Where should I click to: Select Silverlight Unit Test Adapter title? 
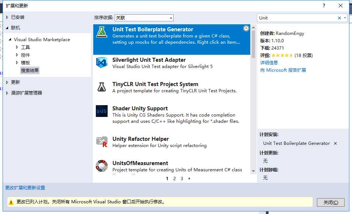point(149,60)
